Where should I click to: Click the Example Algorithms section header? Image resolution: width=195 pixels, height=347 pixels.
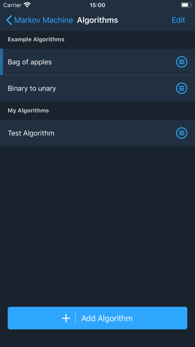click(36, 39)
